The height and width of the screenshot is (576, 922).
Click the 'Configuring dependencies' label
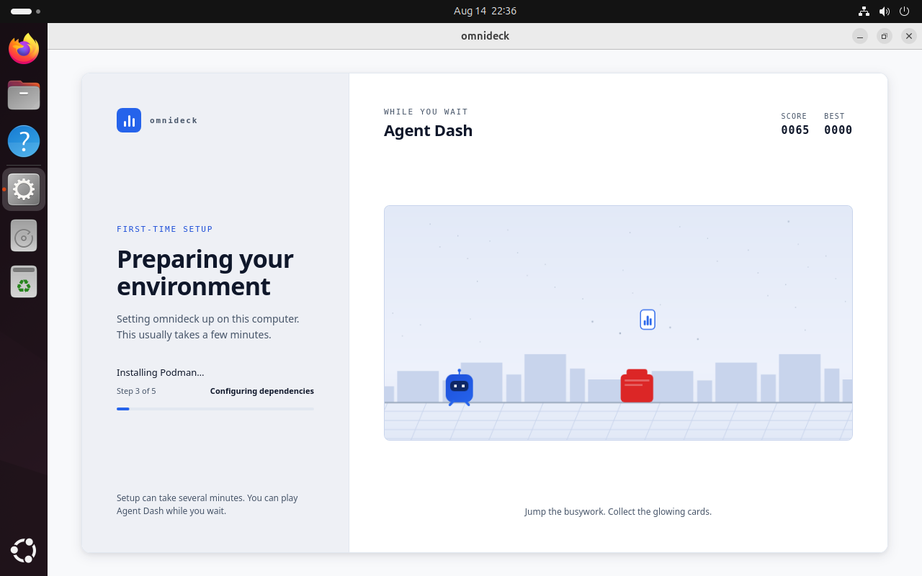[x=262, y=391]
